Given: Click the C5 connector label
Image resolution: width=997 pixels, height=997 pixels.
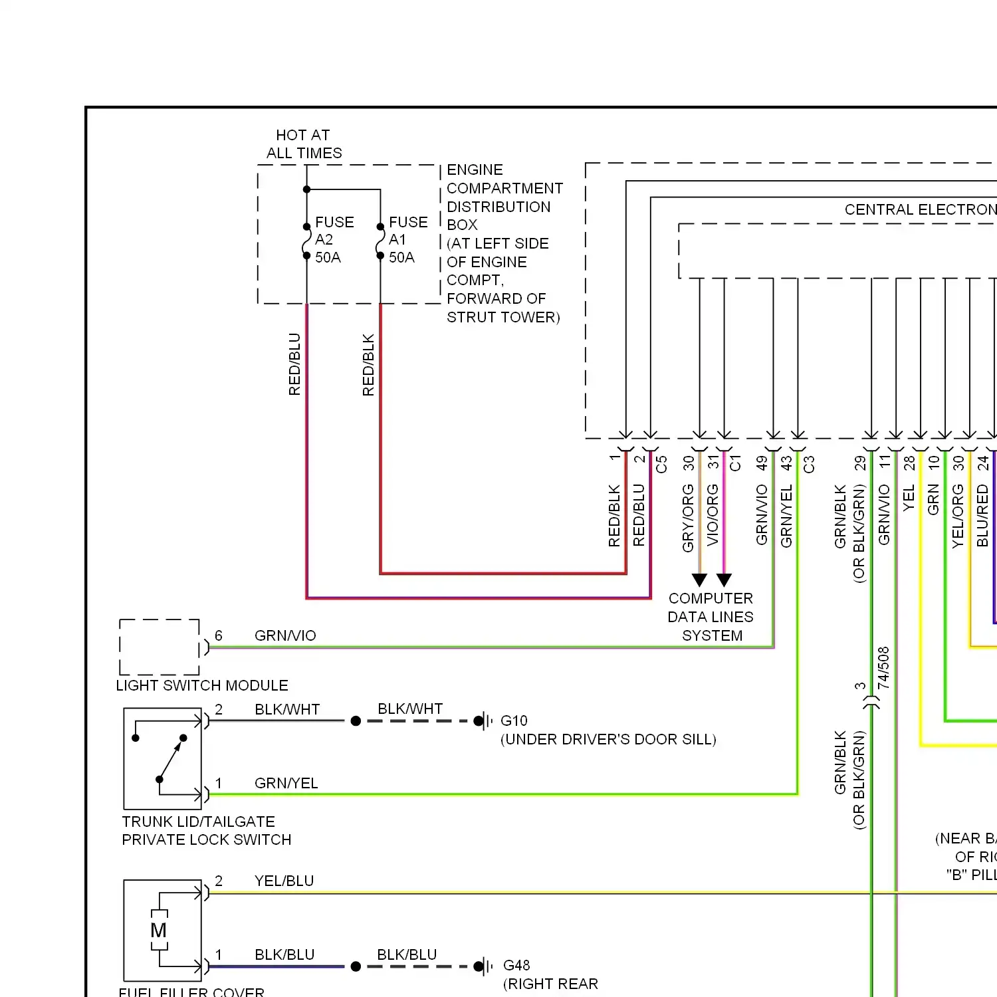Looking at the screenshot, I should (x=661, y=464).
